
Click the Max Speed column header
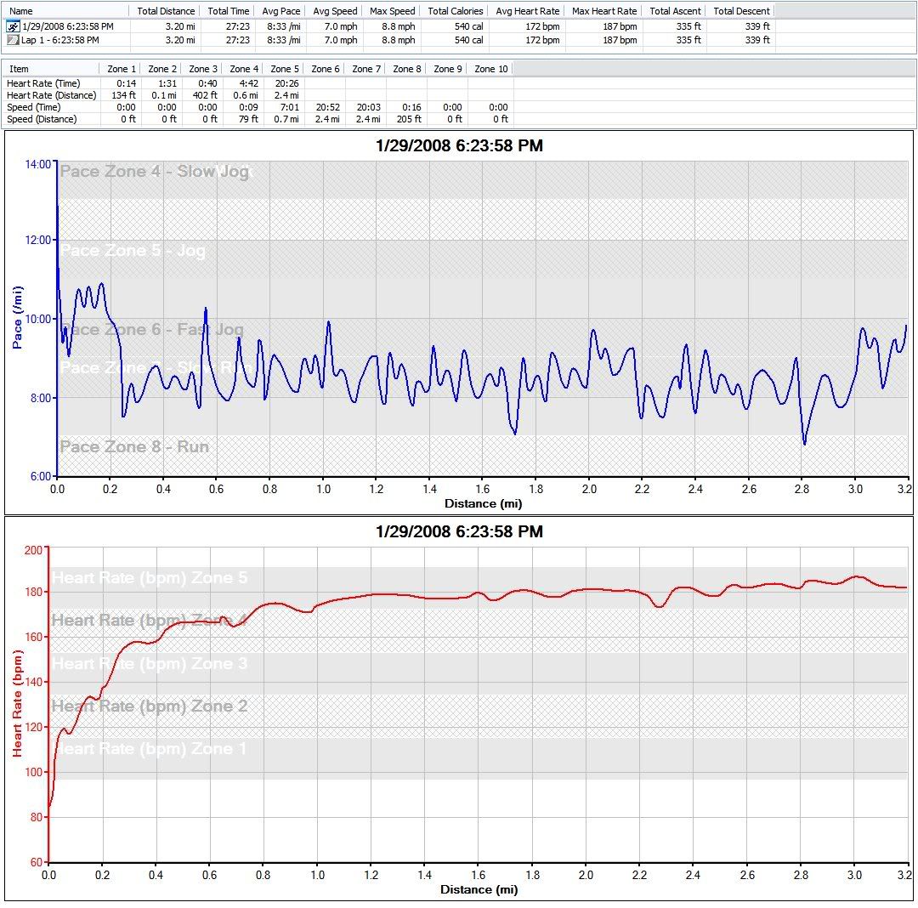click(x=393, y=11)
